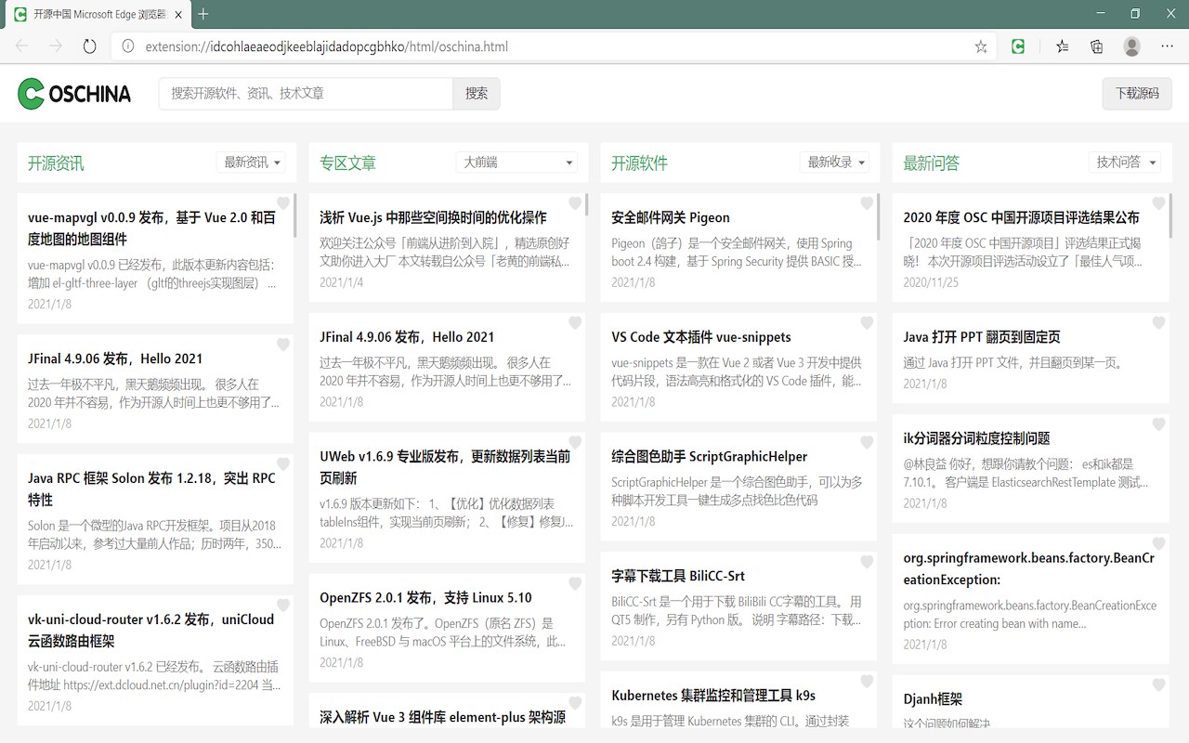1189x743 pixels.
Task: View site information icon in address bar
Action: coord(128,46)
